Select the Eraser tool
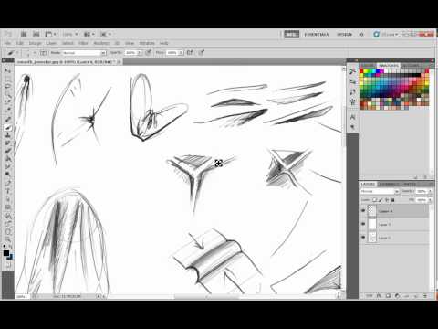The height and width of the screenshot is (329, 438). [x=8, y=151]
